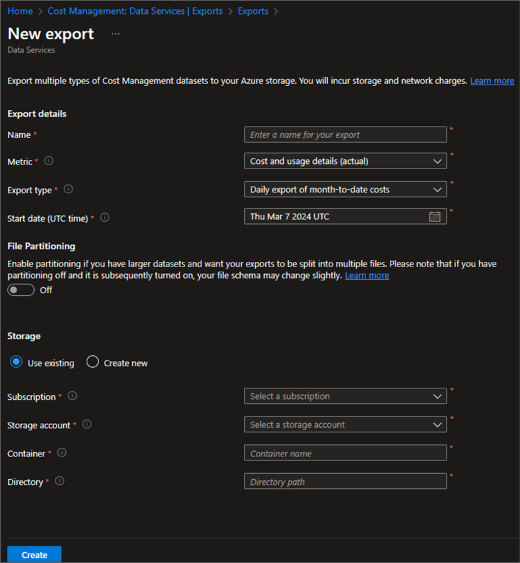Open the ellipsis menu beside New export title
Image resolution: width=520 pixels, height=563 pixels.
115,34
